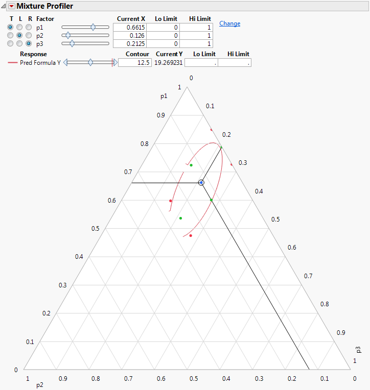
Task: Click the red point near the 0.3 p3 label
Action: point(232,164)
